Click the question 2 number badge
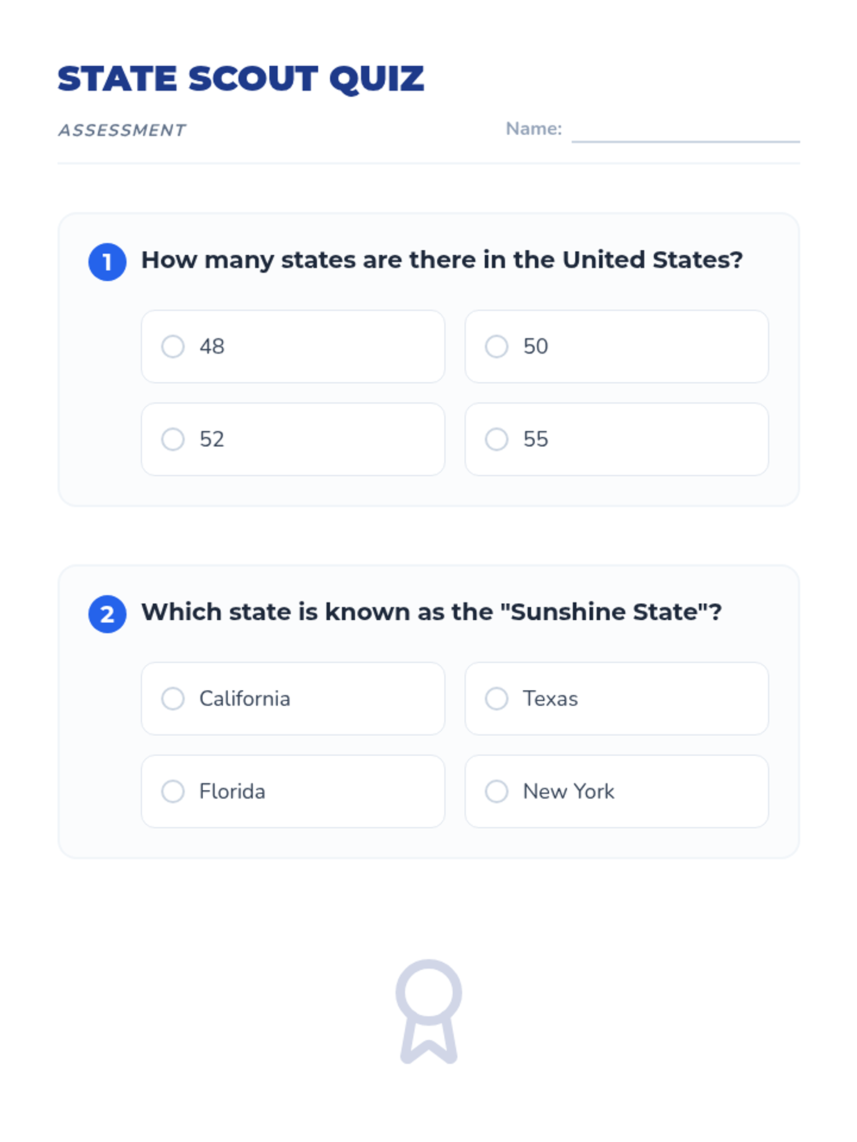The image size is (857, 1142). click(x=107, y=614)
